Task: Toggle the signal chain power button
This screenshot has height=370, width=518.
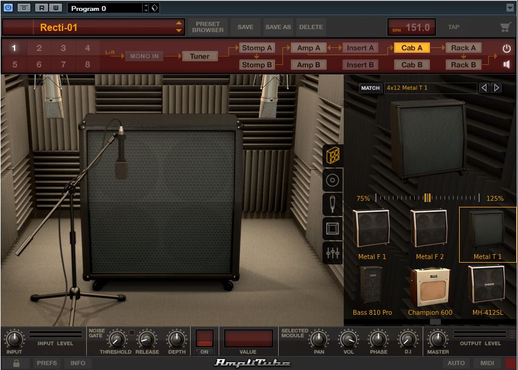Action: pyautogui.click(x=506, y=49)
